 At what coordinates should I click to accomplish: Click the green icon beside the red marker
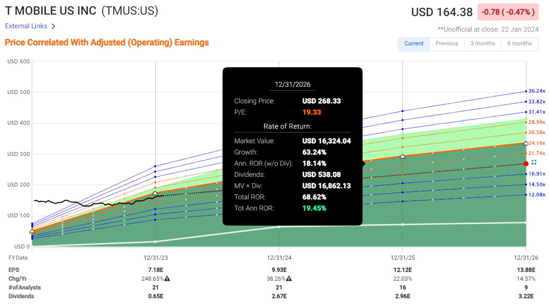(x=534, y=162)
